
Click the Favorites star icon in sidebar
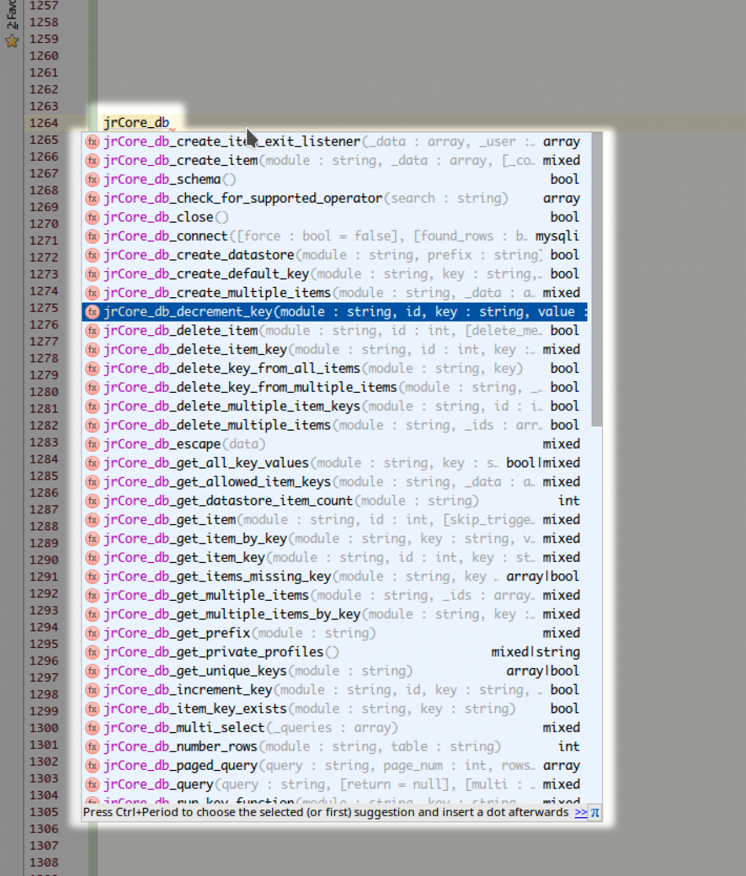[x=12, y=41]
